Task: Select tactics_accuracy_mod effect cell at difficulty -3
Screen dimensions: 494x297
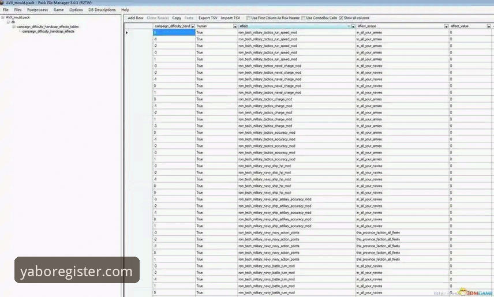Action: [x=297, y=152]
